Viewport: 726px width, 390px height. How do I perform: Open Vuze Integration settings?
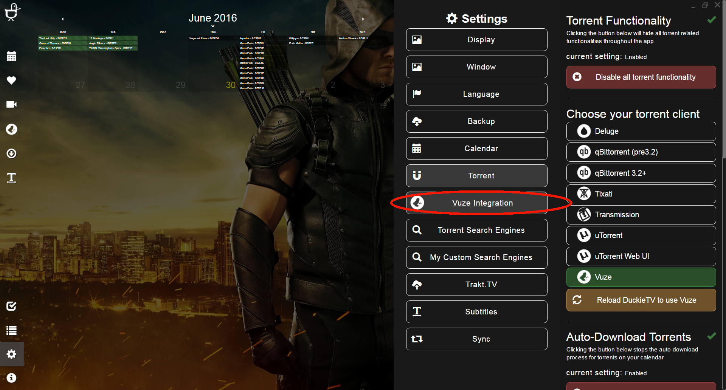477,203
